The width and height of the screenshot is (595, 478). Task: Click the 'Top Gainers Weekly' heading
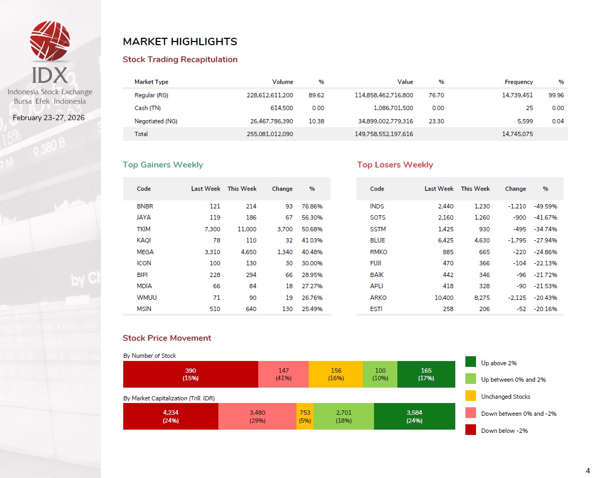point(163,165)
